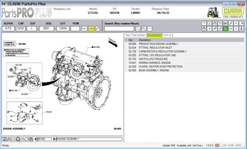The width and height of the screenshot is (247, 149).
Task: Click the wiring harness thumbnail diagram
Action: click(24, 113)
